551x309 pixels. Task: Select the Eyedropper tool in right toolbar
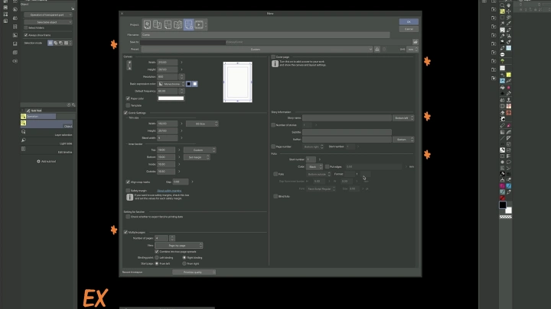coord(508,24)
